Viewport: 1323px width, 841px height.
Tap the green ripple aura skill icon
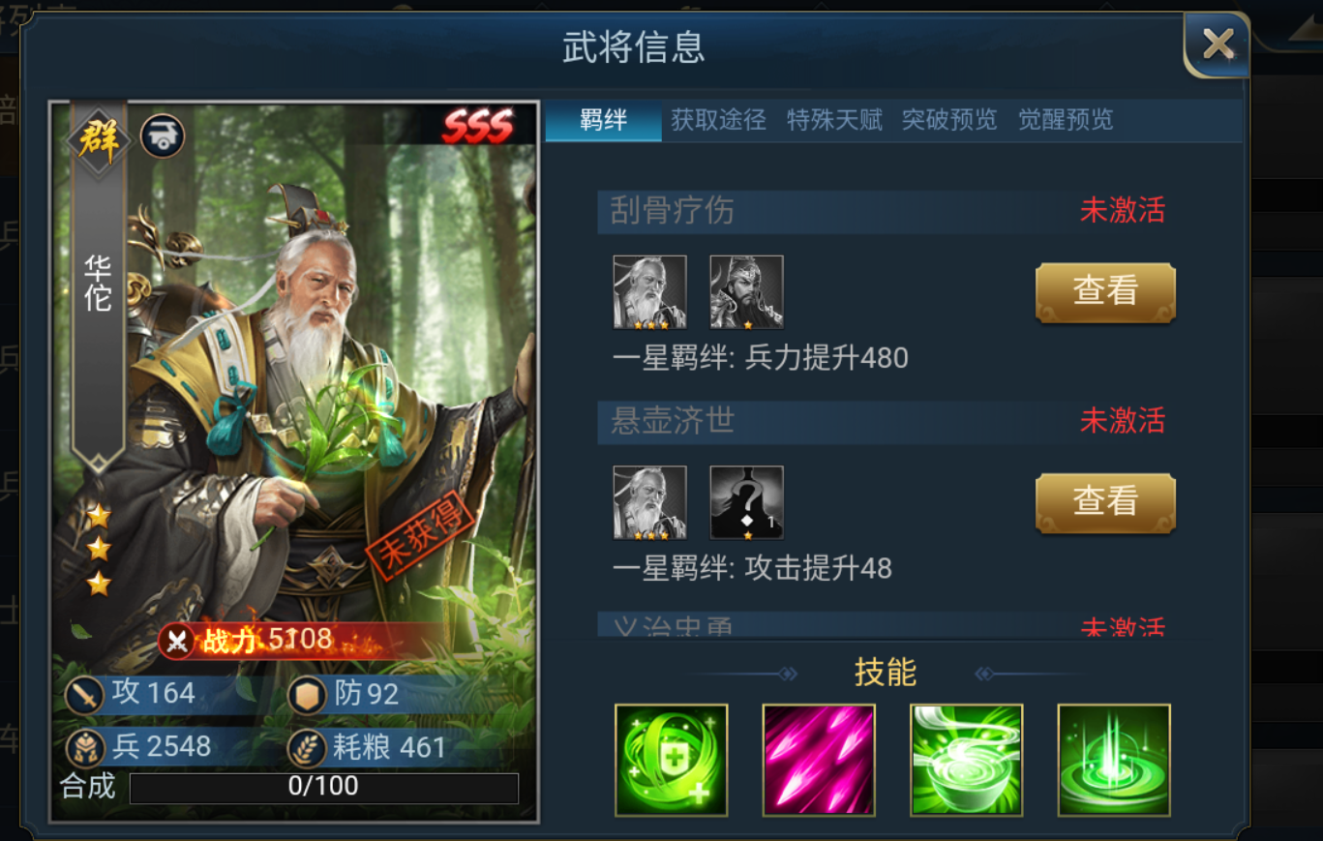(x=1114, y=760)
